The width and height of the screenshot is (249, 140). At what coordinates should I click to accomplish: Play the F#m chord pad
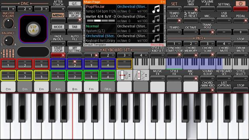(x=108, y=87)
